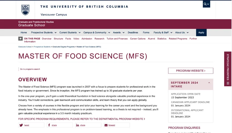The width and height of the screenshot is (232, 133).
Task: Open the departmental program website link
Action: coord(81,119)
